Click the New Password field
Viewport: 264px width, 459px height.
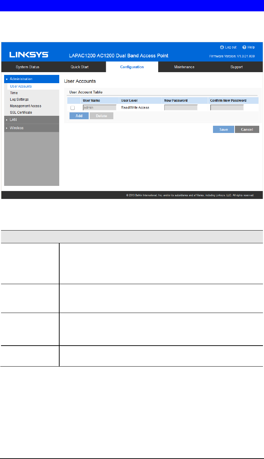click(x=181, y=108)
